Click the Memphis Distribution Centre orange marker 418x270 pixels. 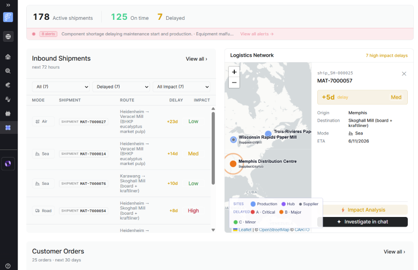tap(233, 163)
